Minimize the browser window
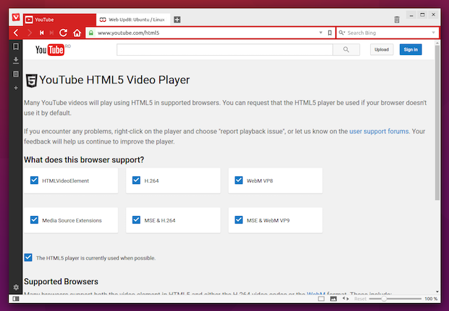The image size is (449, 311). [411, 15]
